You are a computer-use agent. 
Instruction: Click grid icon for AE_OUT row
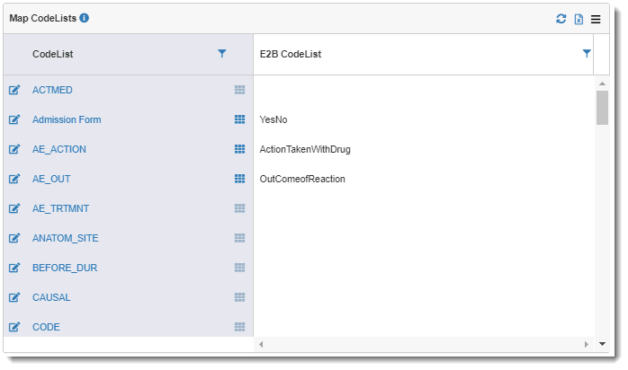coord(239,179)
